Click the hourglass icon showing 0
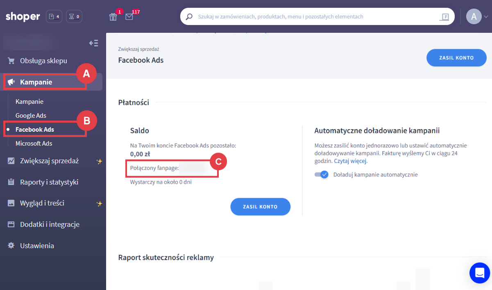The width and height of the screenshot is (492, 290). point(74,16)
